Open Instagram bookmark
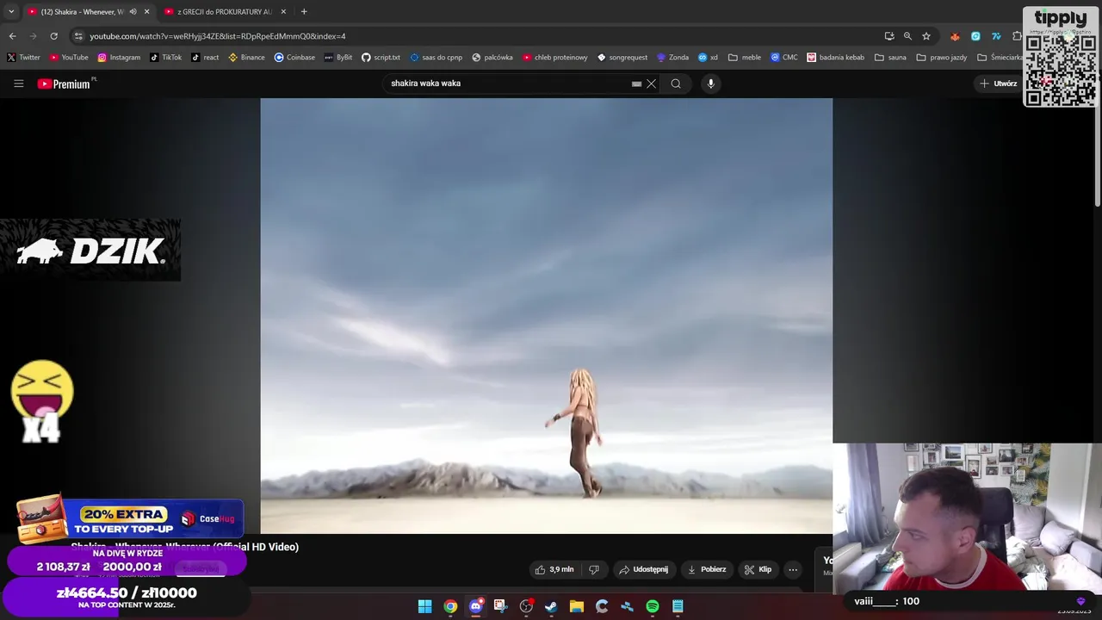Viewport: 1102px width, 620px height. (x=119, y=58)
